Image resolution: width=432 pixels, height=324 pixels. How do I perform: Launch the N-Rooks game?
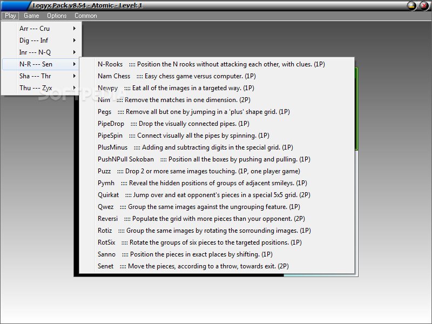(x=217, y=64)
